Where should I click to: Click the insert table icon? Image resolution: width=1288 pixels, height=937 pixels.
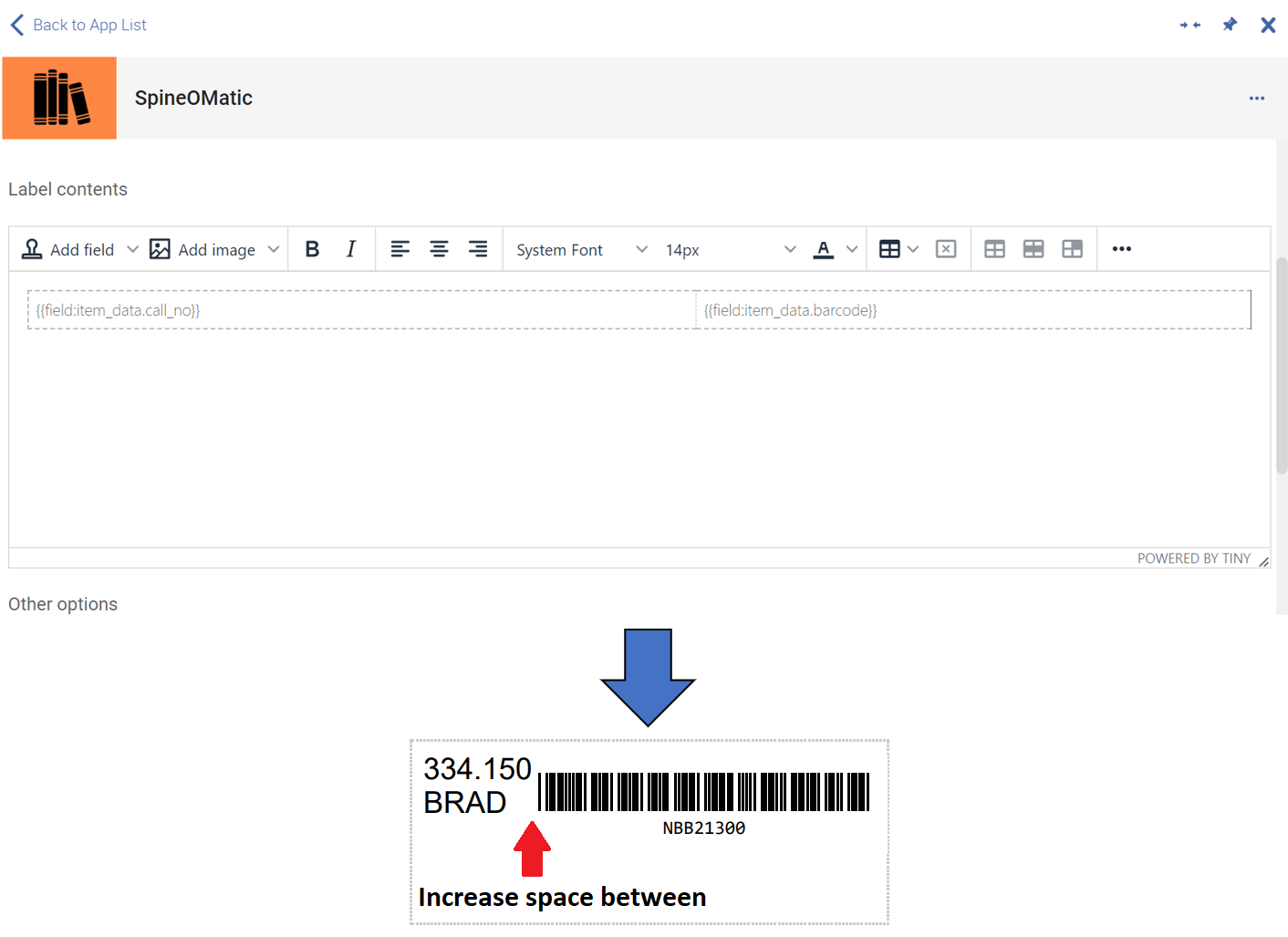pos(891,248)
